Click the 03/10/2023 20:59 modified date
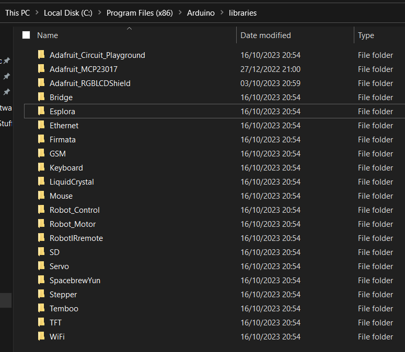The image size is (405, 352). pos(270,83)
